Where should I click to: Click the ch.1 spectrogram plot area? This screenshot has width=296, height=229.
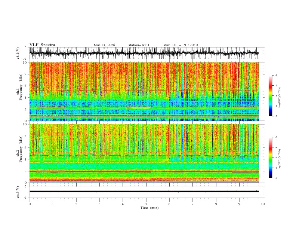click(144, 91)
